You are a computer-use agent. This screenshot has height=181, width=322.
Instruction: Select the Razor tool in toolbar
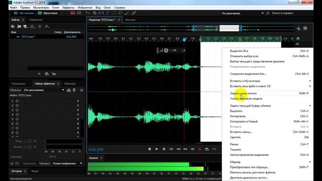point(95,13)
